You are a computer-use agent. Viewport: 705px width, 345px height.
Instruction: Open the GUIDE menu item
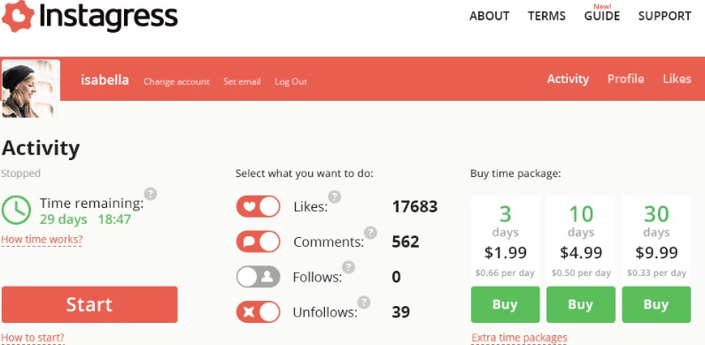point(602,16)
